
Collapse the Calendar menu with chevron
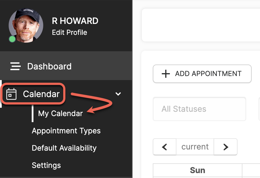pos(118,94)
